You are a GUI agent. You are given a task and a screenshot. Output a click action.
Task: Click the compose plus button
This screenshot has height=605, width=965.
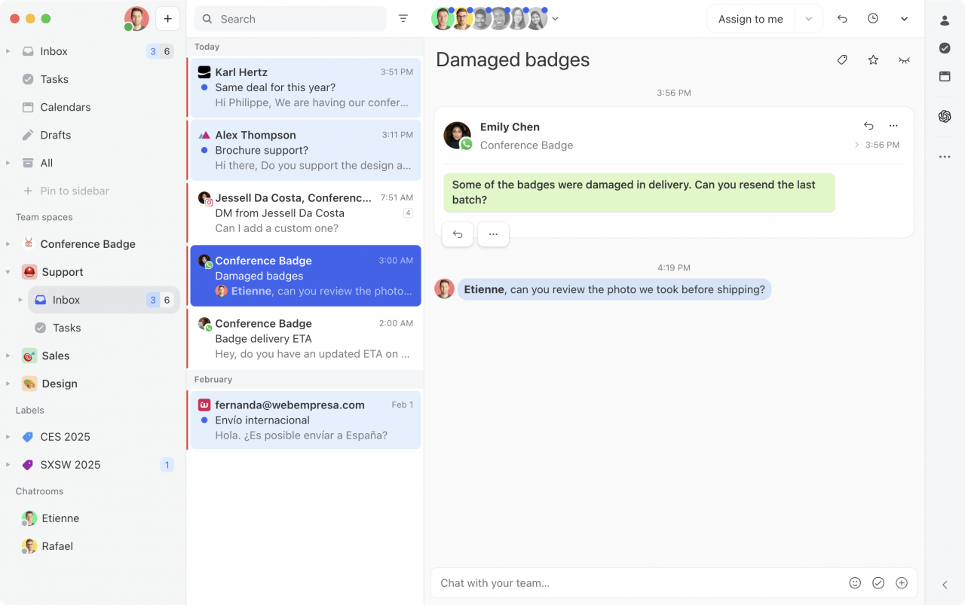tap(167, 19)
